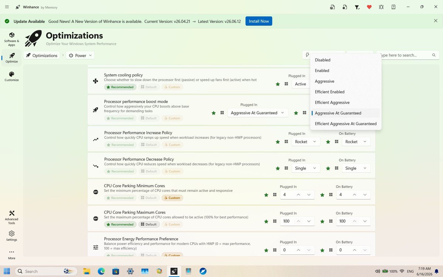This screenshot has width=443, height=277.
Task: Open Windows Start menu on taskbar
Action: [x=7, y=271]
